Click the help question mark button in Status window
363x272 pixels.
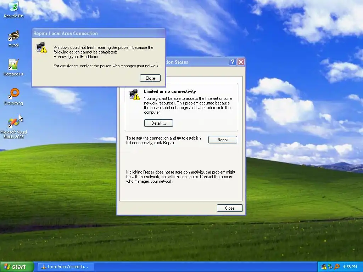click(x=233, y=62)
